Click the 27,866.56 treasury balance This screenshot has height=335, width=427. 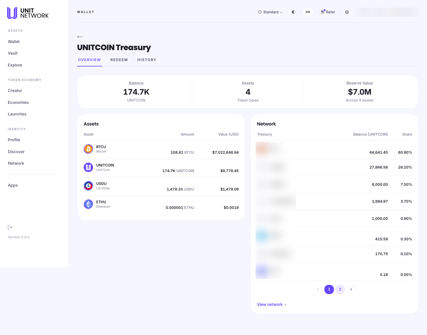(379, 167)
